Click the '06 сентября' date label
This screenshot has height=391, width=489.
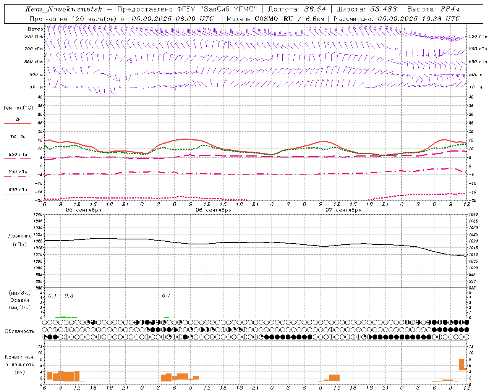(x=214, y=210)
